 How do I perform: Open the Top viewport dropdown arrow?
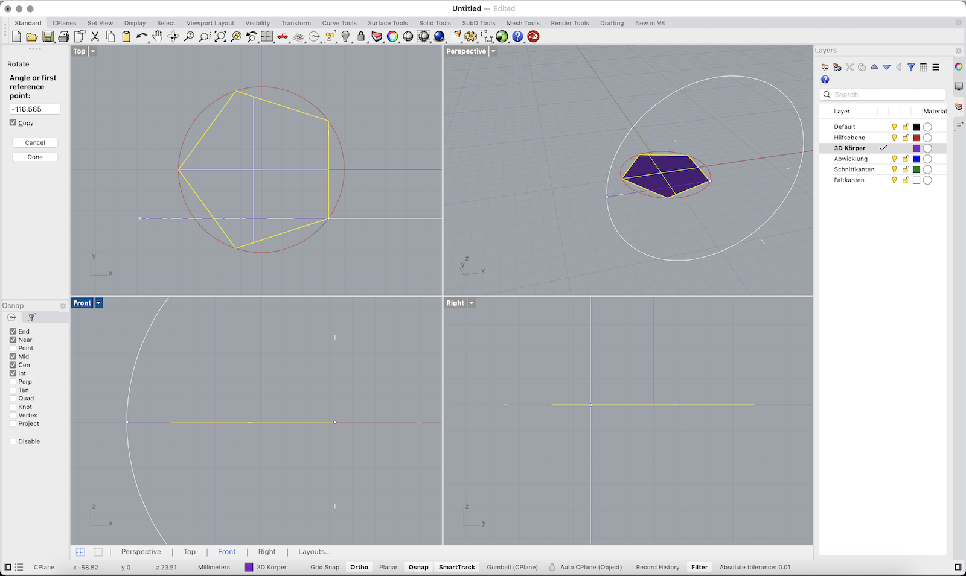93,51
